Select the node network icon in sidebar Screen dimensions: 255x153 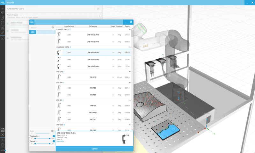tap(3, 12)
